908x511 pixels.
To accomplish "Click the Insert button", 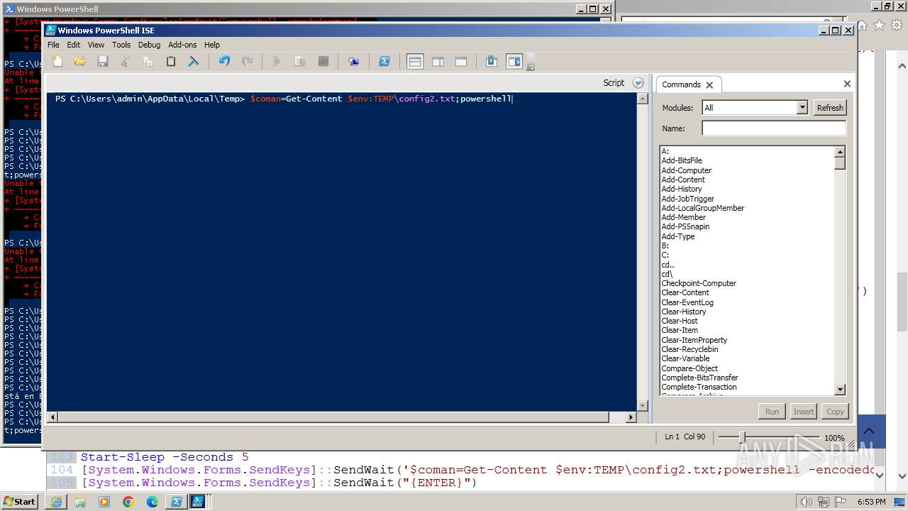I will pos(803,412).
